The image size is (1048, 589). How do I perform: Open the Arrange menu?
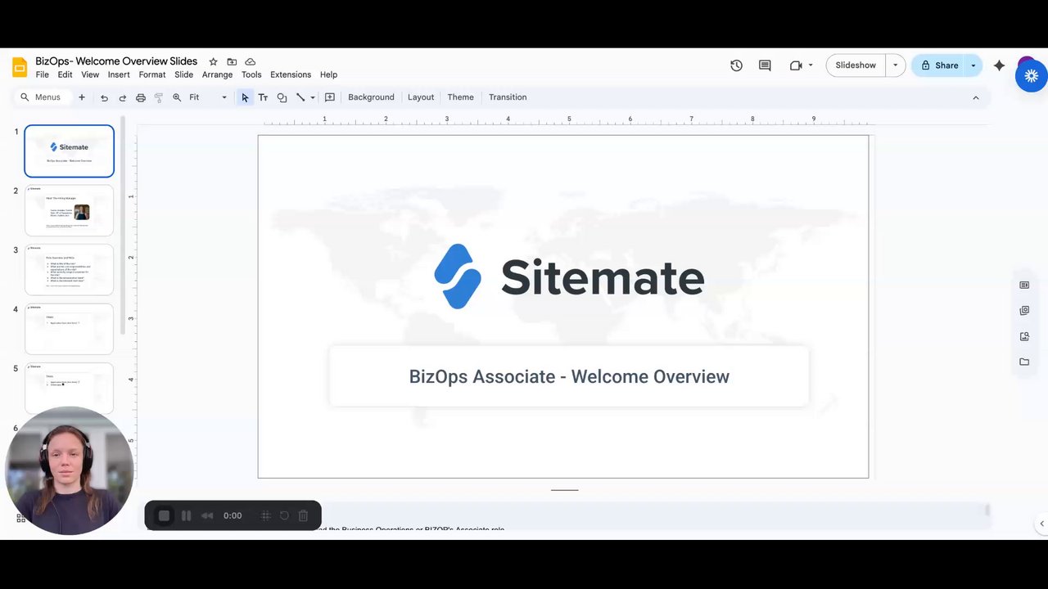217,74
